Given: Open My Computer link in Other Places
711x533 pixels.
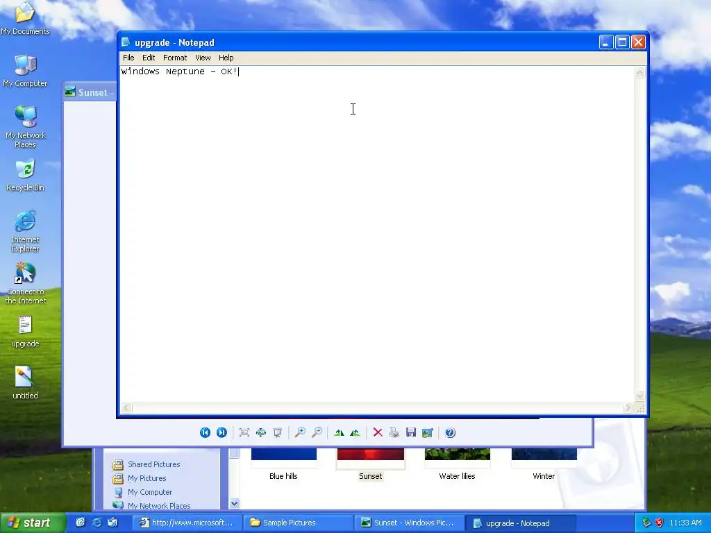Looking at the screenshot, I should click(x=143, y=492).
